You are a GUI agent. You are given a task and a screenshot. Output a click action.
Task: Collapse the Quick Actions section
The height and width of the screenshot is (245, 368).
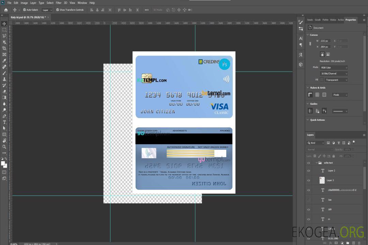(x=308, y=120)
